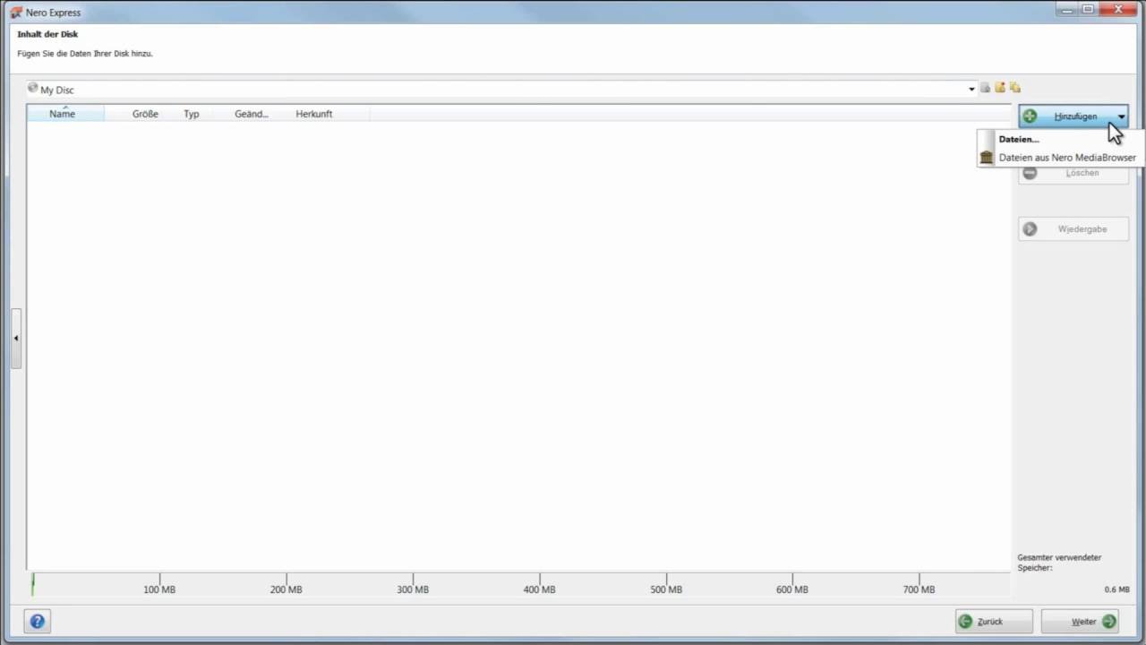Click the Hinzufügen button label

[1075, 116]
